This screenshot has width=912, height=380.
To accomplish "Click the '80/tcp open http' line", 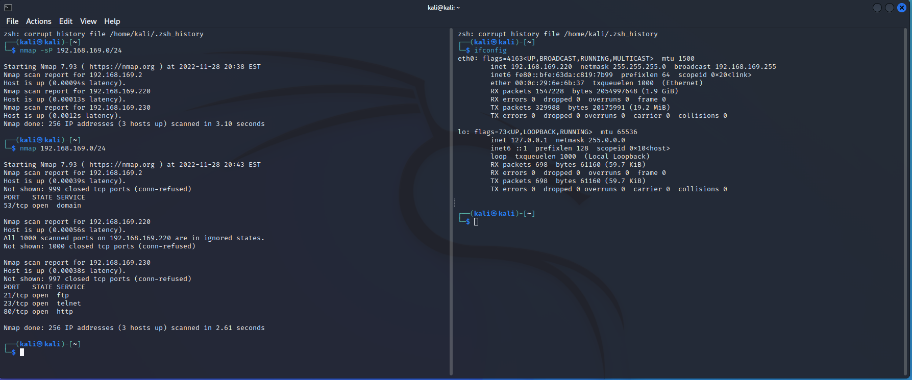I will tap(38, 312).
